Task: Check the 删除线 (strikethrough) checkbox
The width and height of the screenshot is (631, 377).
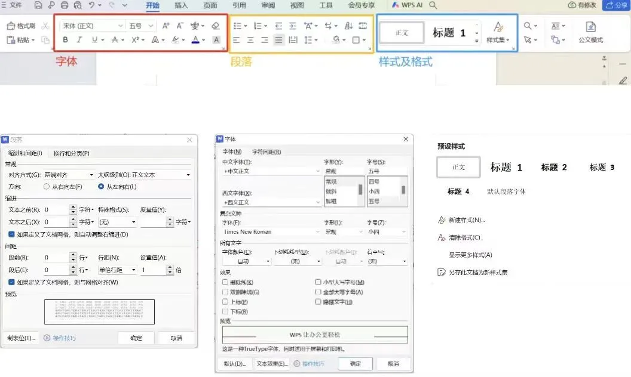Action: (225, 282)
